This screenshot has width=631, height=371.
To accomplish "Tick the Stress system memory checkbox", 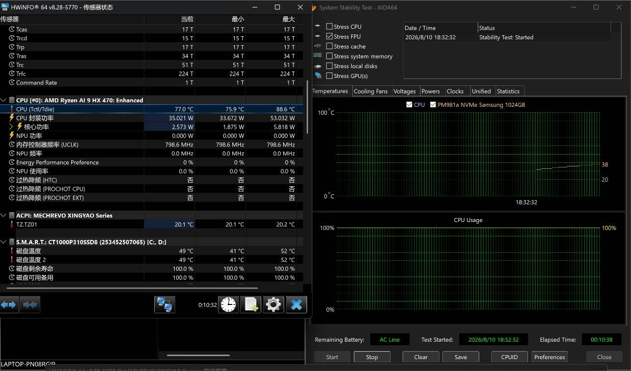I will 329,56.
